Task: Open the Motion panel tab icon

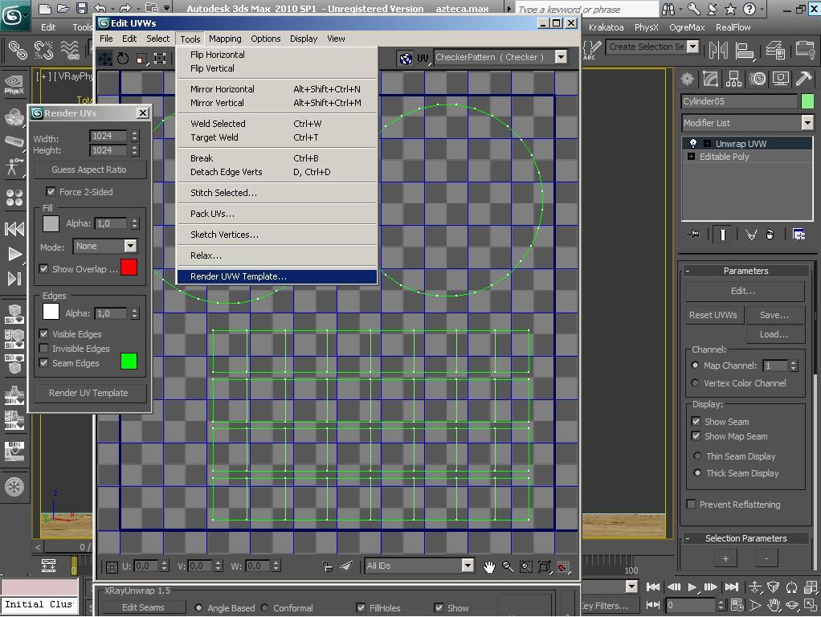Action: coord(757,79)
